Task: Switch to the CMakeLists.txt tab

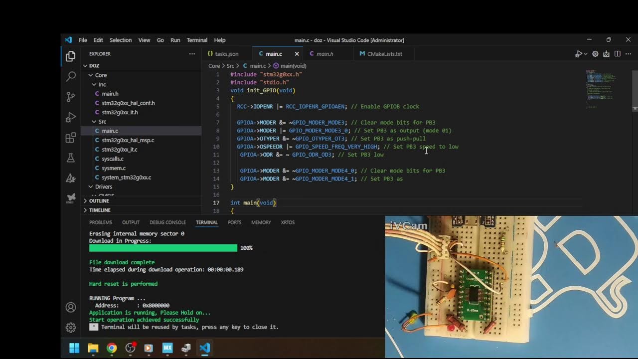Action: 384,54
